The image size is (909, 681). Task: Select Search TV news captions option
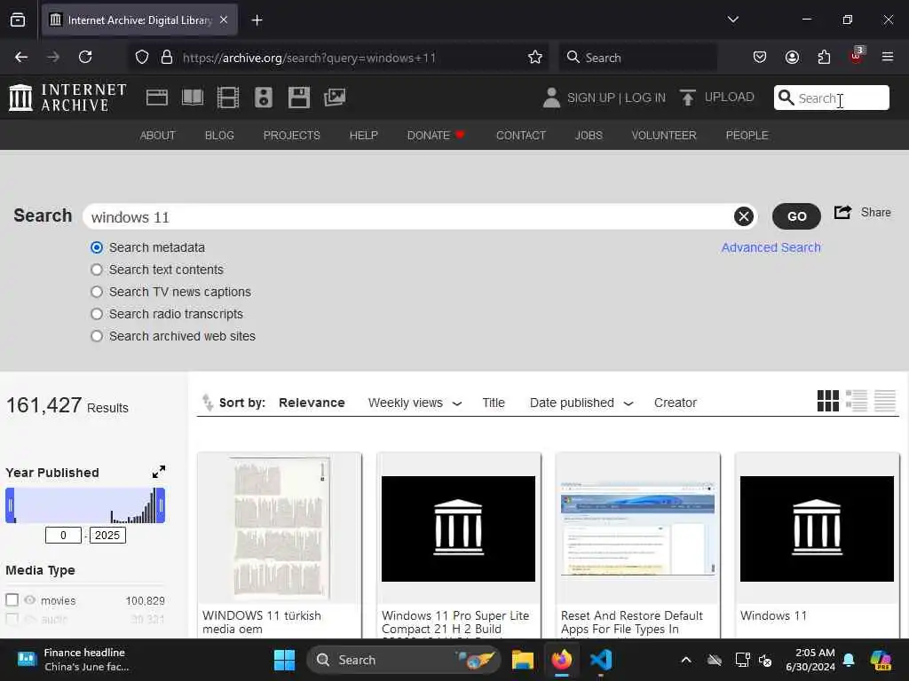(x=97, y=292)
